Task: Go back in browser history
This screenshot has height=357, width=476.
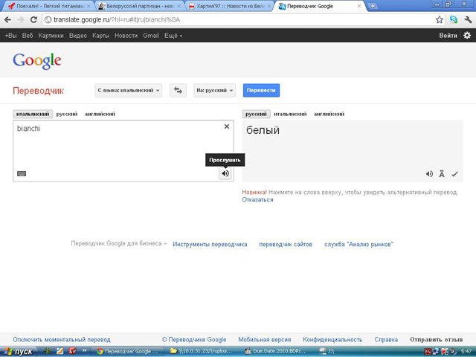Action: pos(7,20)
